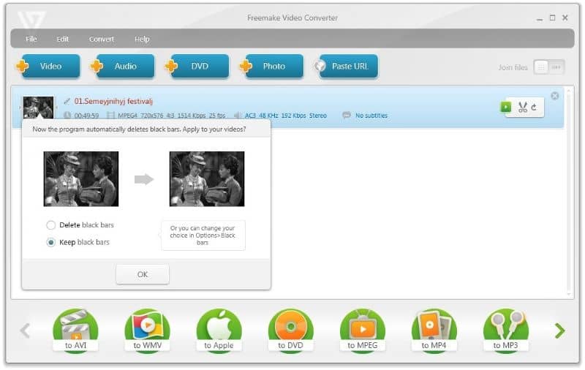The image size is (585, 370).
Task: Select the Keep black bars option
Action: [x=78, y=242]
